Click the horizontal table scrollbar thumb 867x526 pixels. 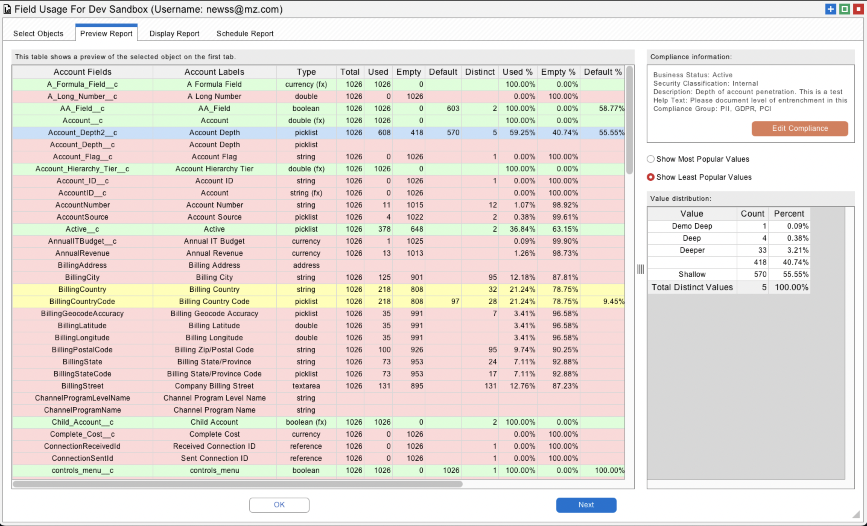coord(237,484)
